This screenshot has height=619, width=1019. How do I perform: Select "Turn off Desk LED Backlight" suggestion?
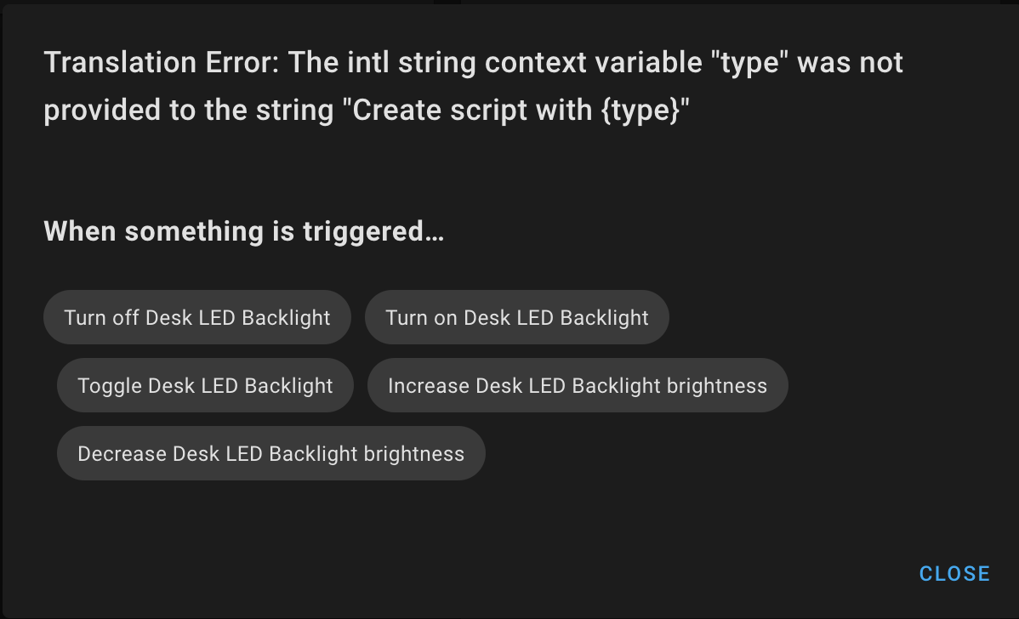coord(196,317)
